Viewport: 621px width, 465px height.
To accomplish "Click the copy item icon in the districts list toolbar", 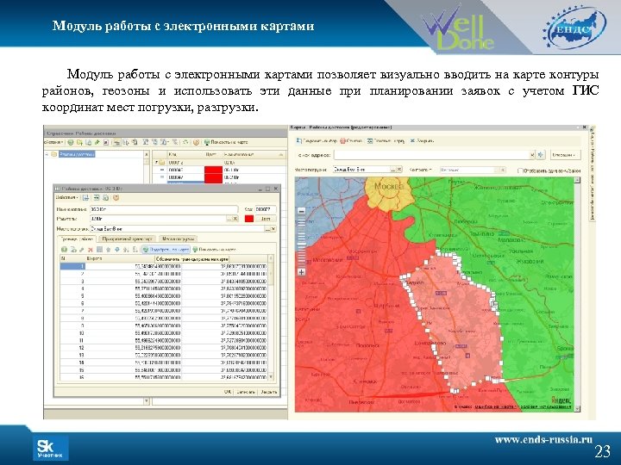I will 88,142.
